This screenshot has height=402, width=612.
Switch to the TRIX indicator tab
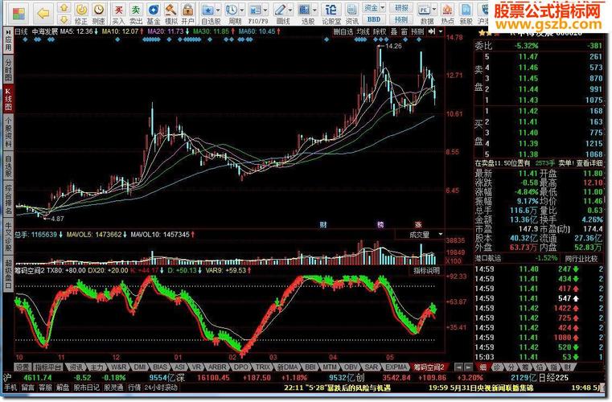[x=263, y=367]
